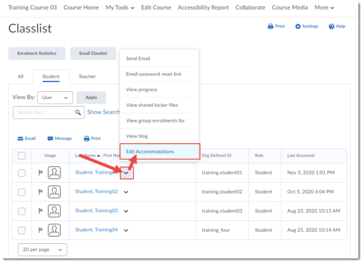Click flag icon for Student, Training02
This screenshot has height=263, width=363.
[x=40, y=192]
